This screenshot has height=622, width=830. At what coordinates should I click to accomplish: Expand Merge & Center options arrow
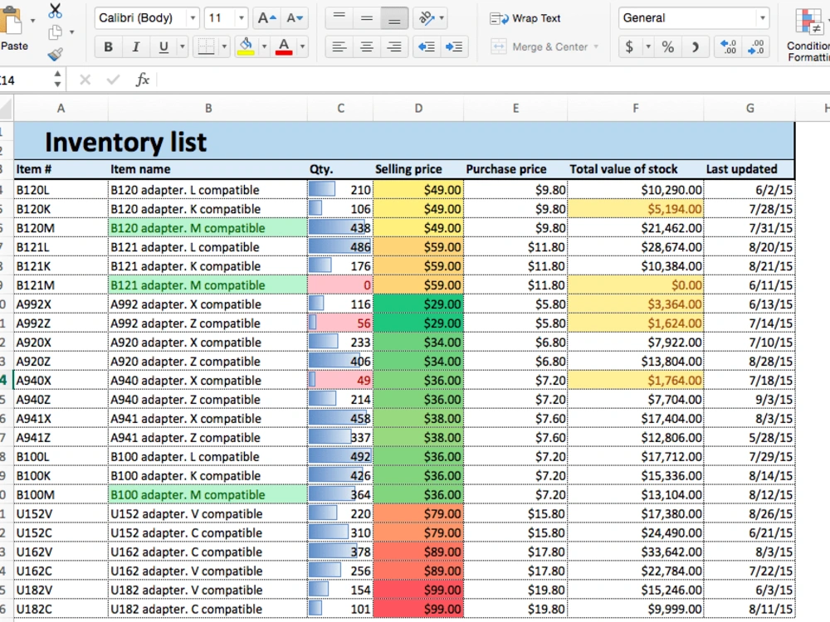pyautogui.click(x=597, y=47)
